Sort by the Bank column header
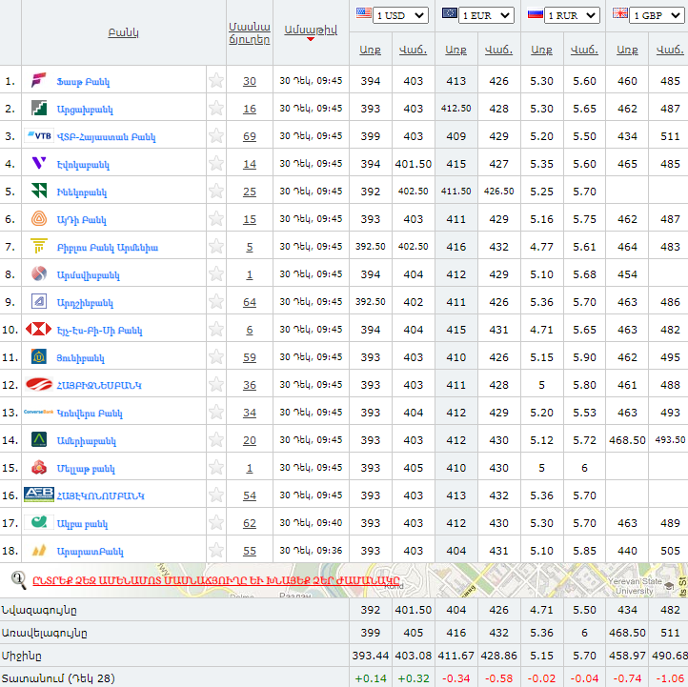The image size is (688, 687). (123, 32)
